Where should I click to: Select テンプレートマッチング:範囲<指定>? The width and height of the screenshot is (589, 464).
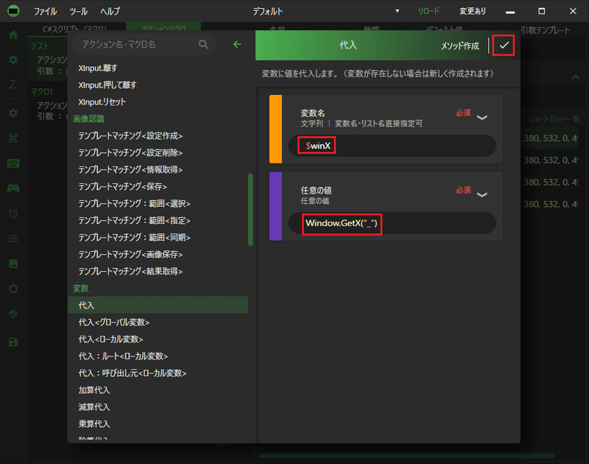pos(158,220)
